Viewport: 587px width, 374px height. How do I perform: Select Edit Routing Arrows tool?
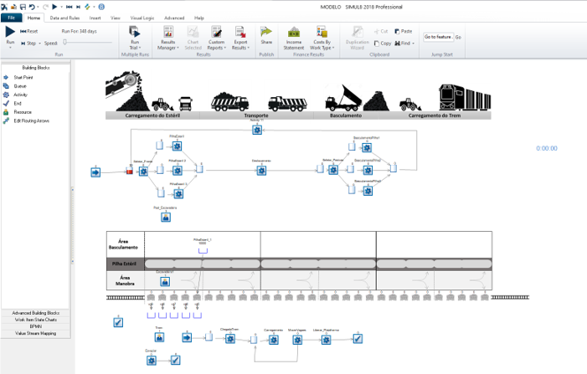pos(31,120)
